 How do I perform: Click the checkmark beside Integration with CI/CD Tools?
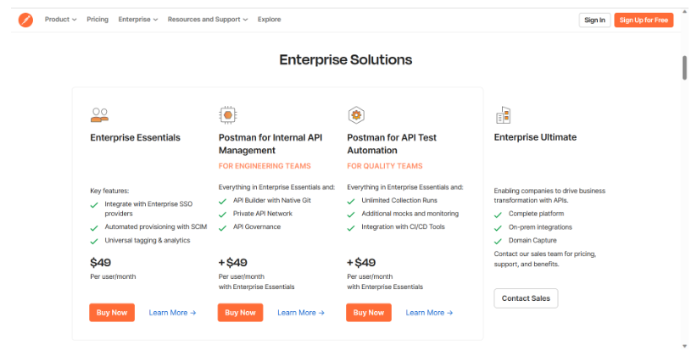[351, 228]
